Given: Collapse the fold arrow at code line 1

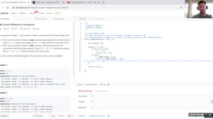Looking at the screenshot, I should [82, 23].
